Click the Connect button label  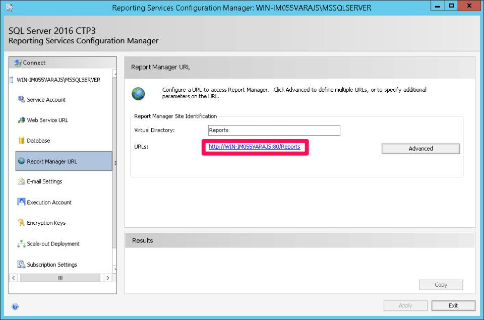pyautogui.click(x=34, y=62)
